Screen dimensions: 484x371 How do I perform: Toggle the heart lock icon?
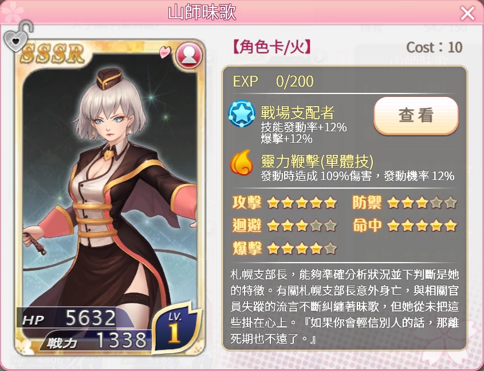coord(18,37)
